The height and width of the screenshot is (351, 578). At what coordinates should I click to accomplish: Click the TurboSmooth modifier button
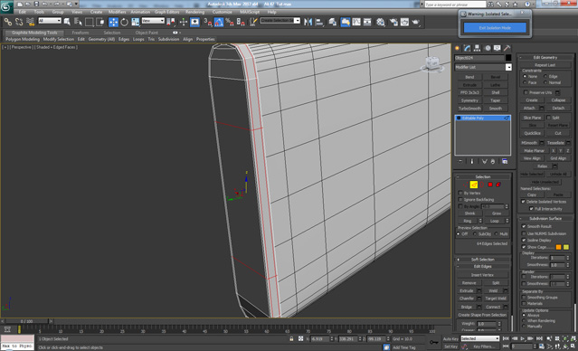point(469,109)
